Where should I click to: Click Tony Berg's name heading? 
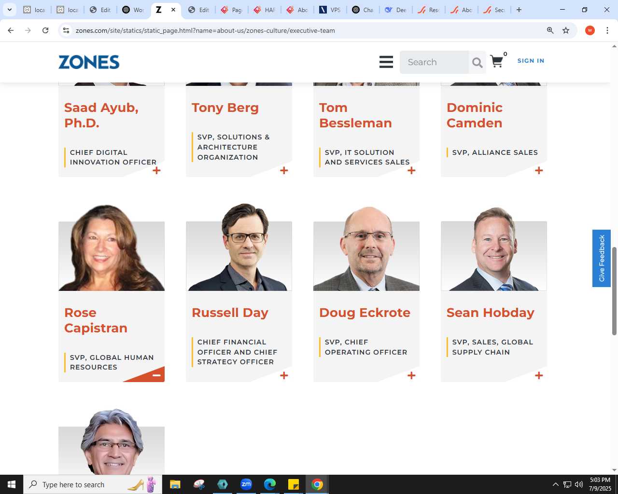click(x=225, y=108)
